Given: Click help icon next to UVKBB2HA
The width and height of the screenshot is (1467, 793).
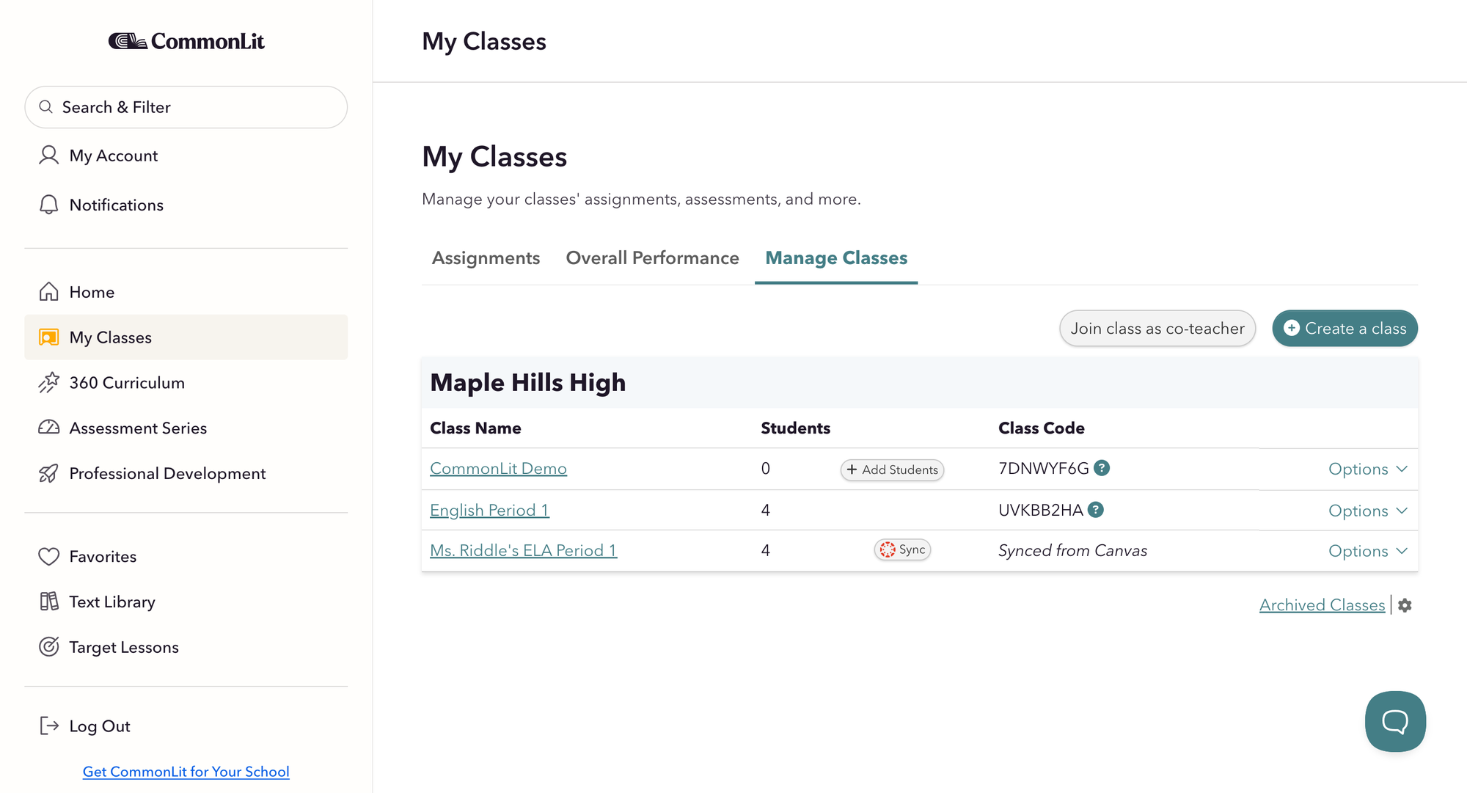Looking at the screenshot, I should (1096, 509).
